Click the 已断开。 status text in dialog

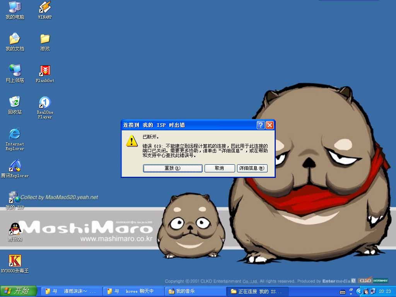(151, 137)
